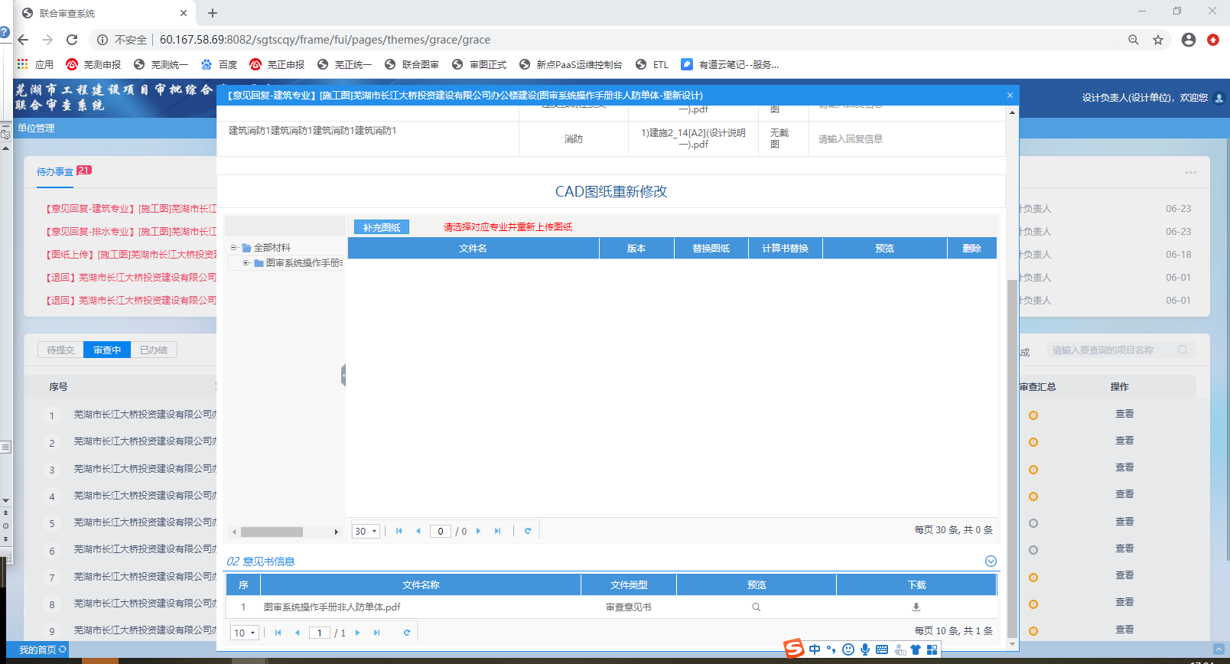Switch to 待提交 tab
1230x664 pixels.
tap(60, 350)
